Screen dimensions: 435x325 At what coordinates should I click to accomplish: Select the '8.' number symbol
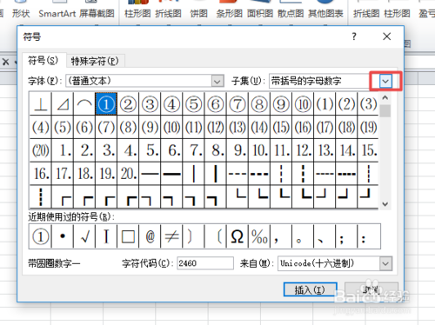pyautogui.click(x=216, y=150)
